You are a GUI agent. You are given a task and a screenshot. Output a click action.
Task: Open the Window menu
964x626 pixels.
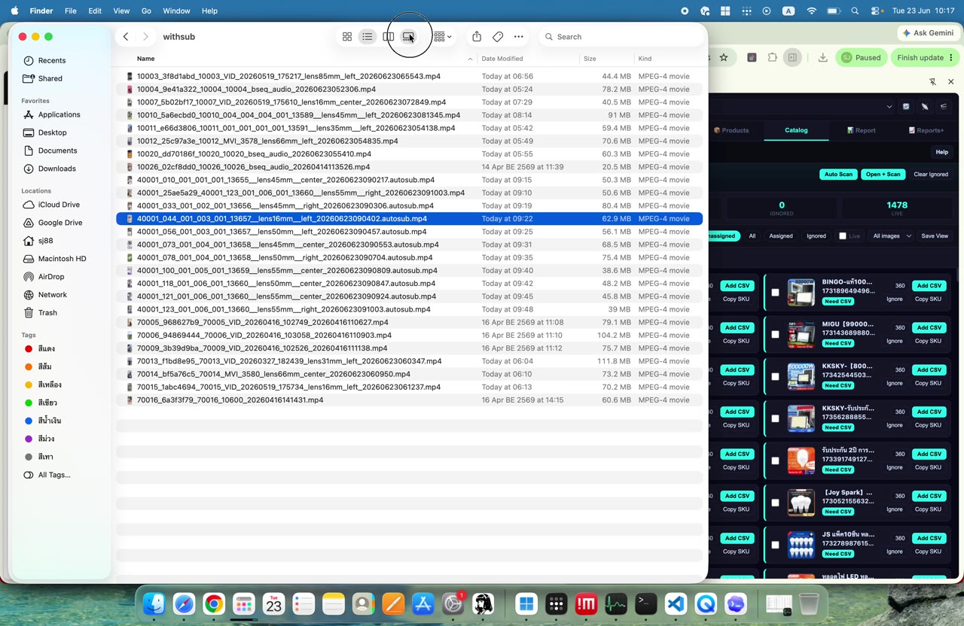click(x=176, y=11)
